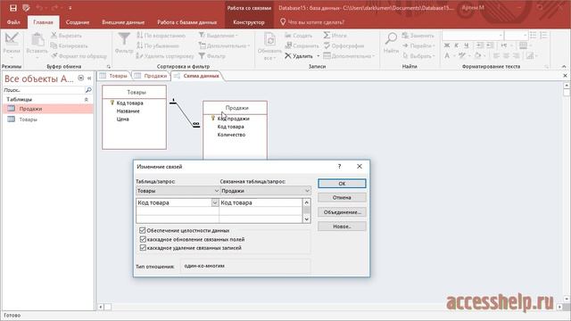Toggle italic (К) formatting
Image resolution: width=571 pixels, height=321 pixels.
(456, 45)
